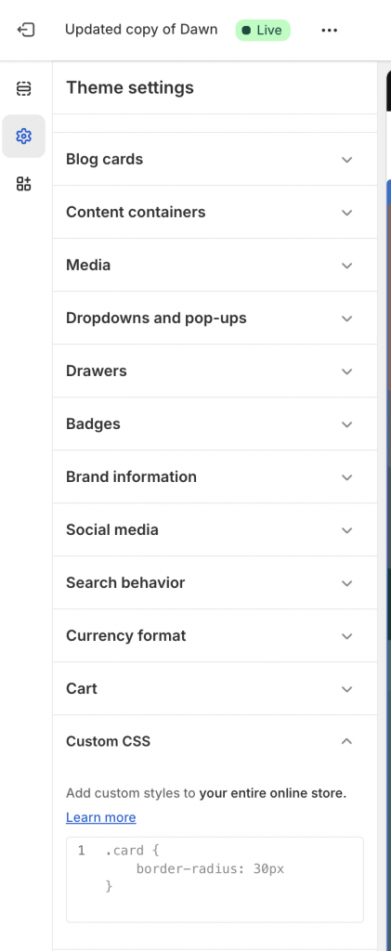
Task: Click the Live status badge
Action: click(x=263, y=30)
